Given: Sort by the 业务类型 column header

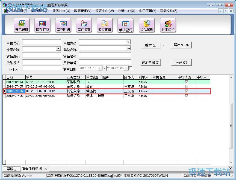Looking at the screenshot, I should 76,77.
